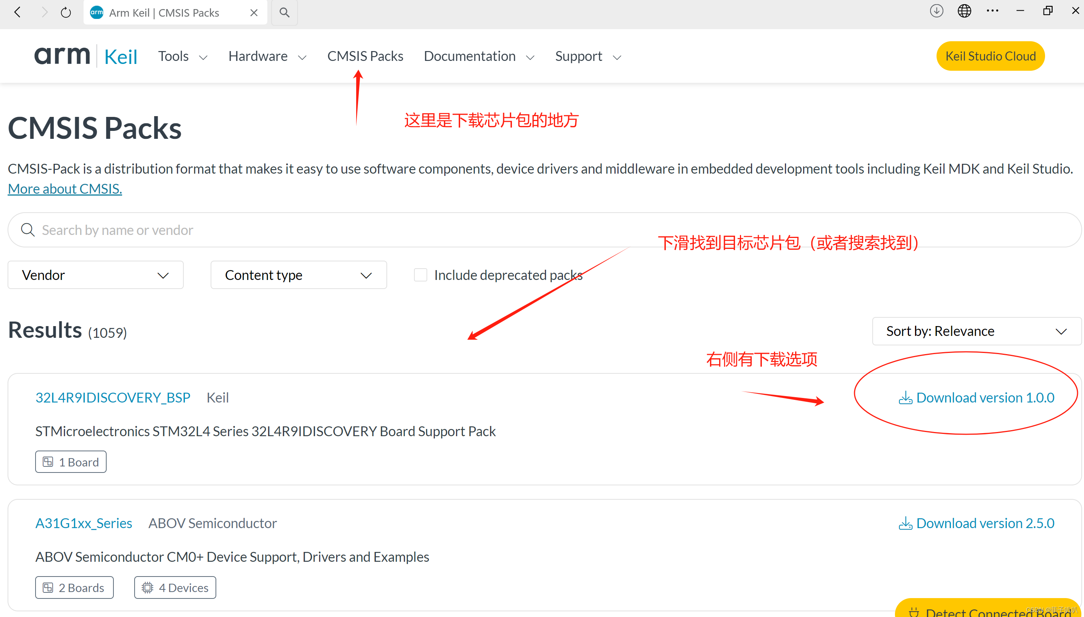Viewport: 1084px width, 617px height.
Task: Close the Arm Keil CMSIS Packs tab
Action: click(x=254, y=13)
